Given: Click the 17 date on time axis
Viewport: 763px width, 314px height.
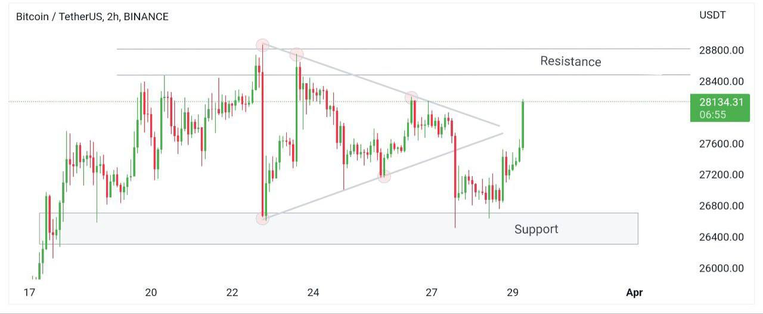Looking at the screenshot, I should [29, 292].
